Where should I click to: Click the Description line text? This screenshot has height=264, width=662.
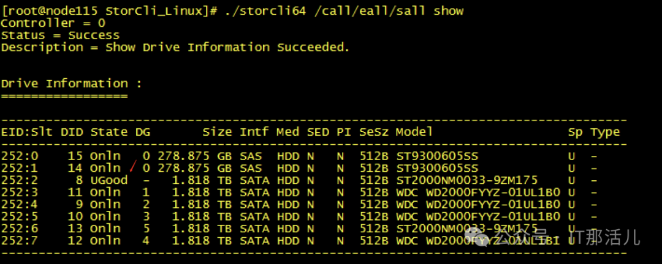coord(175,47)
